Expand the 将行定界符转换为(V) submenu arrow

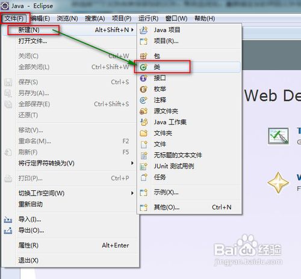132,163
